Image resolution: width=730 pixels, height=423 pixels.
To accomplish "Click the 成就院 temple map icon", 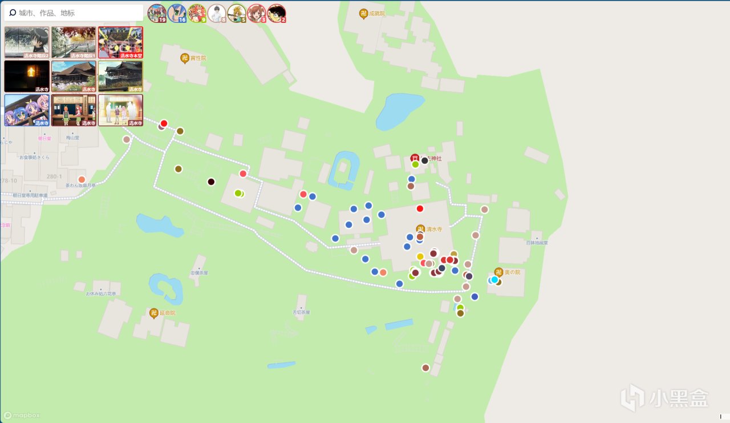I will [x=363, y=13].
